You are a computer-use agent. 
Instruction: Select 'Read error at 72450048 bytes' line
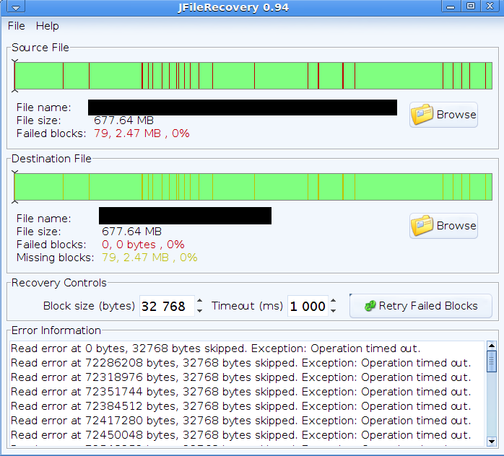click(240, 435)
